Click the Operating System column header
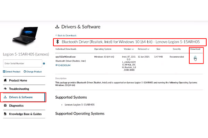 (x=103, y=49)
